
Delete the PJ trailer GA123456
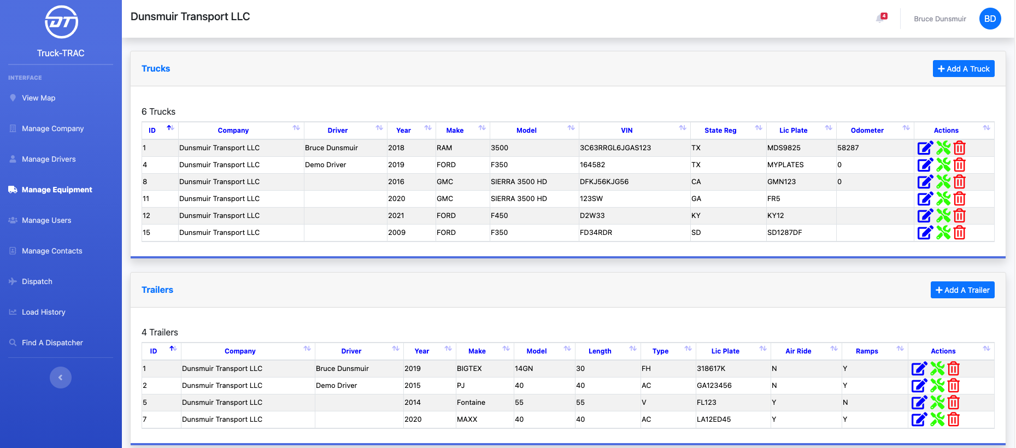pyautogui.click(x=954, y=385)
